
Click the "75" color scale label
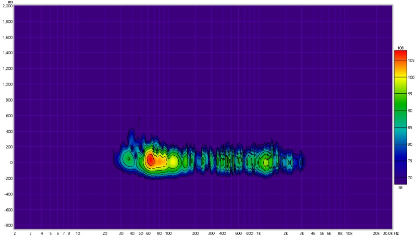[410, 161]
